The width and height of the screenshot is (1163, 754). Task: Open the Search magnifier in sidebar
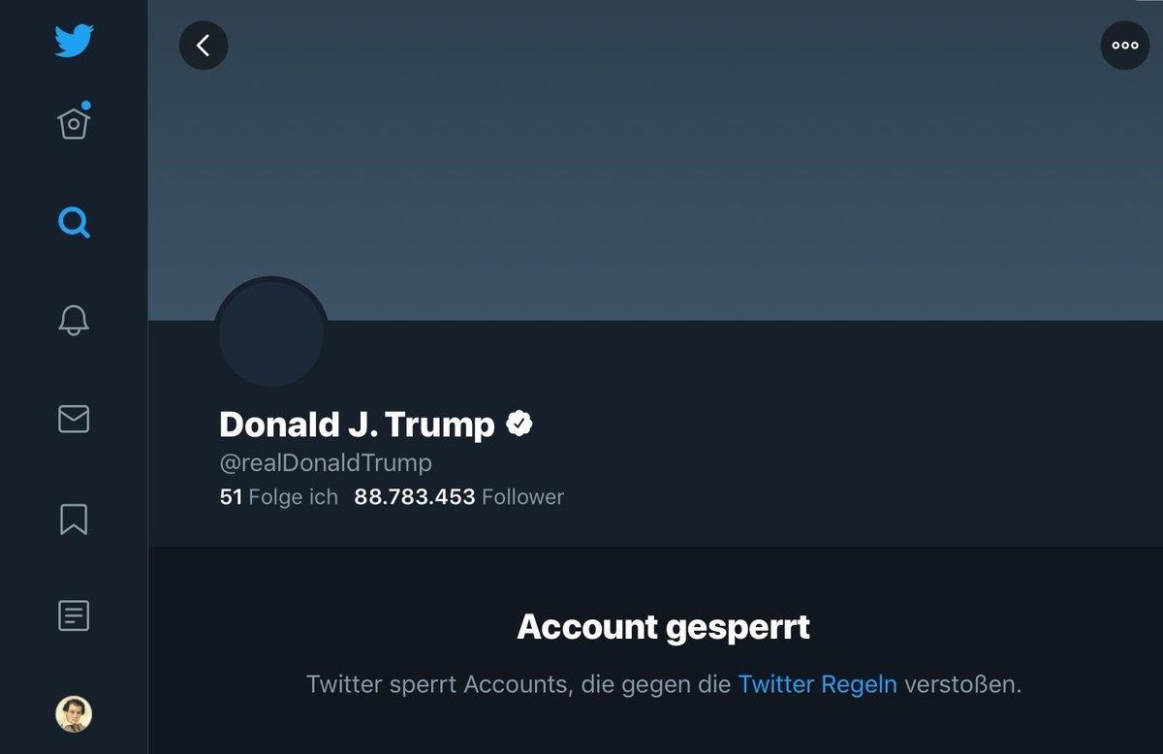[x=74, y=223]
